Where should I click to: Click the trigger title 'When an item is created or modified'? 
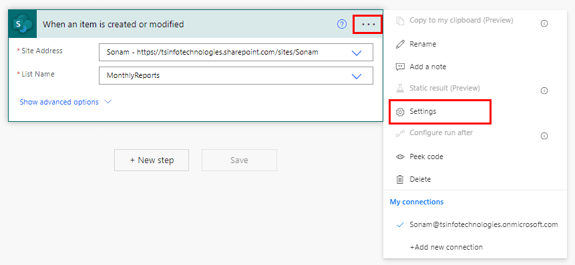(x=114, y=25)
